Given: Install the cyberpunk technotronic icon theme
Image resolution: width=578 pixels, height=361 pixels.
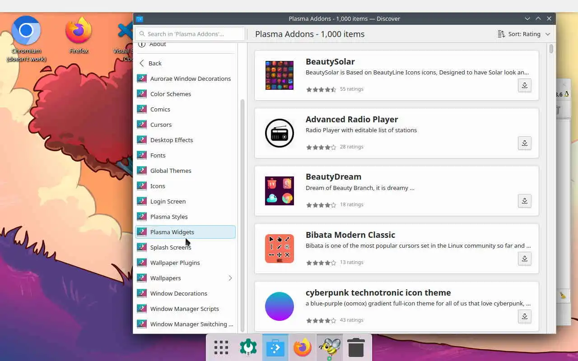Looking at the screenshot, I should click(524, 316).
